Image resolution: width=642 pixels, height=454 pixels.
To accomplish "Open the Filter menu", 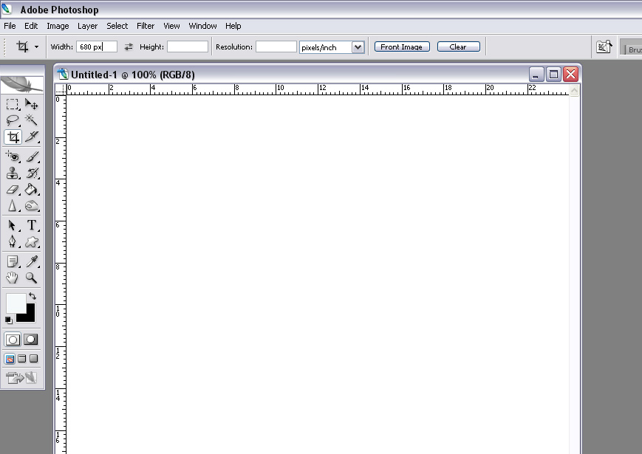I will tap(146, 26).
